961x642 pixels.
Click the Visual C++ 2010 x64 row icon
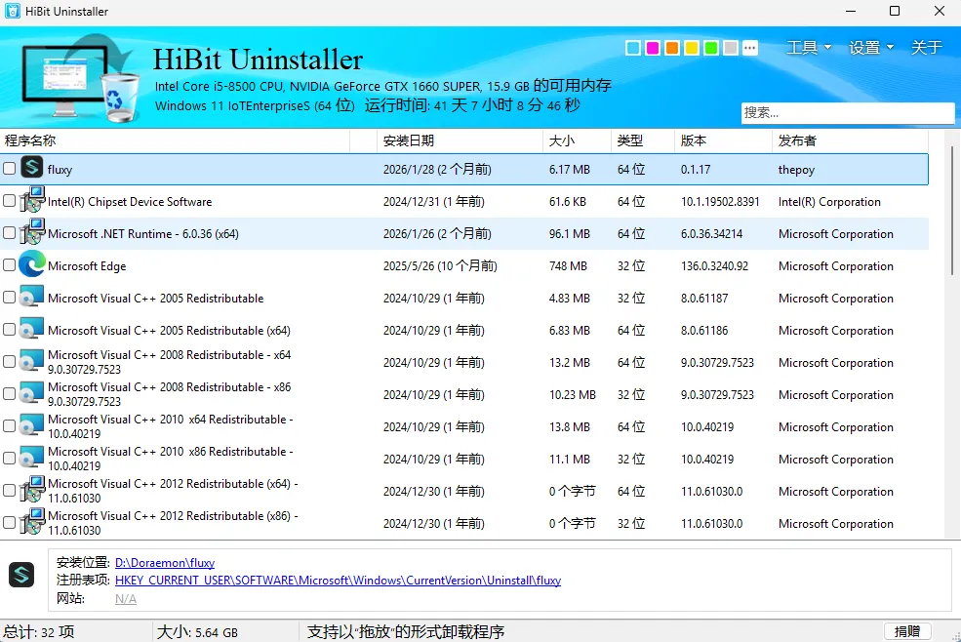tap(32, 425)
